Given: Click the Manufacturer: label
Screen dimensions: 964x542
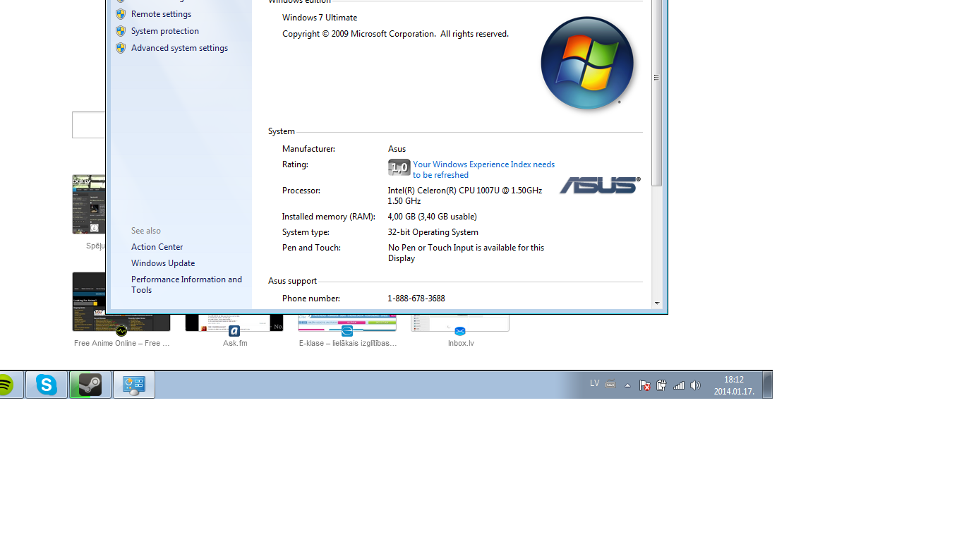Looking at the screenshot, I should [308, 149].
